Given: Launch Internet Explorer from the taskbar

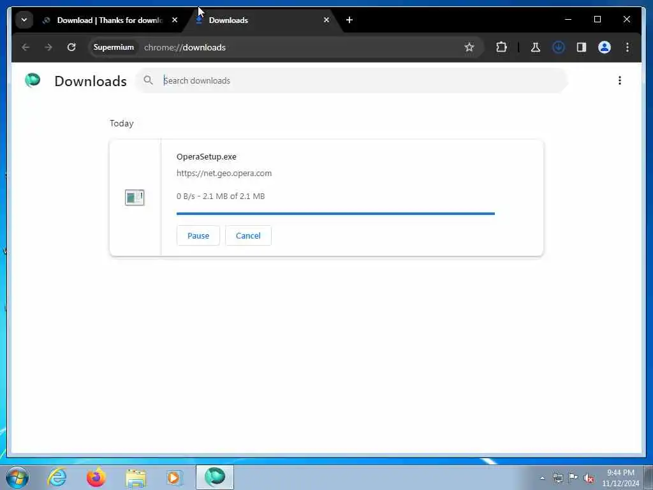Looking at the screenshot, I should click(57, 477).
